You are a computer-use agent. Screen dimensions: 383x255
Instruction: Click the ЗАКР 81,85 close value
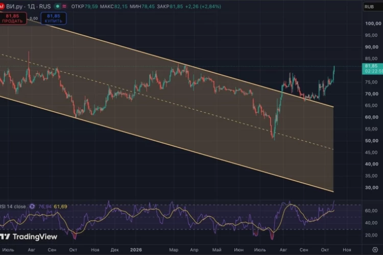[x=170, y=7]
